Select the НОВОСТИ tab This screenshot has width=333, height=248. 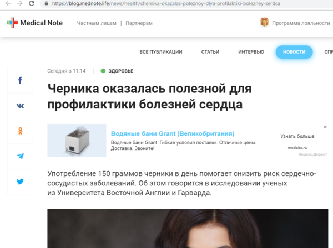click(294, 52)
